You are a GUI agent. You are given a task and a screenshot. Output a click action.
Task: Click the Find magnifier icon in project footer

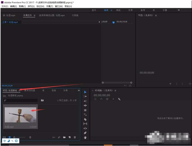59,137
